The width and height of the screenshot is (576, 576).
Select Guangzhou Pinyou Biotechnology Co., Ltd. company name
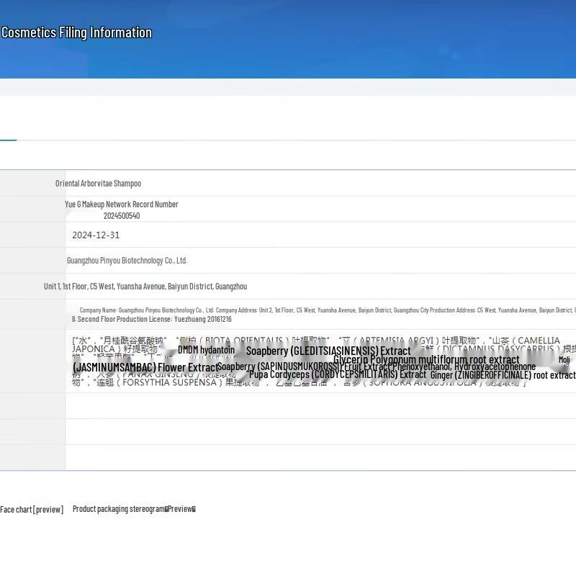[127, 261]
